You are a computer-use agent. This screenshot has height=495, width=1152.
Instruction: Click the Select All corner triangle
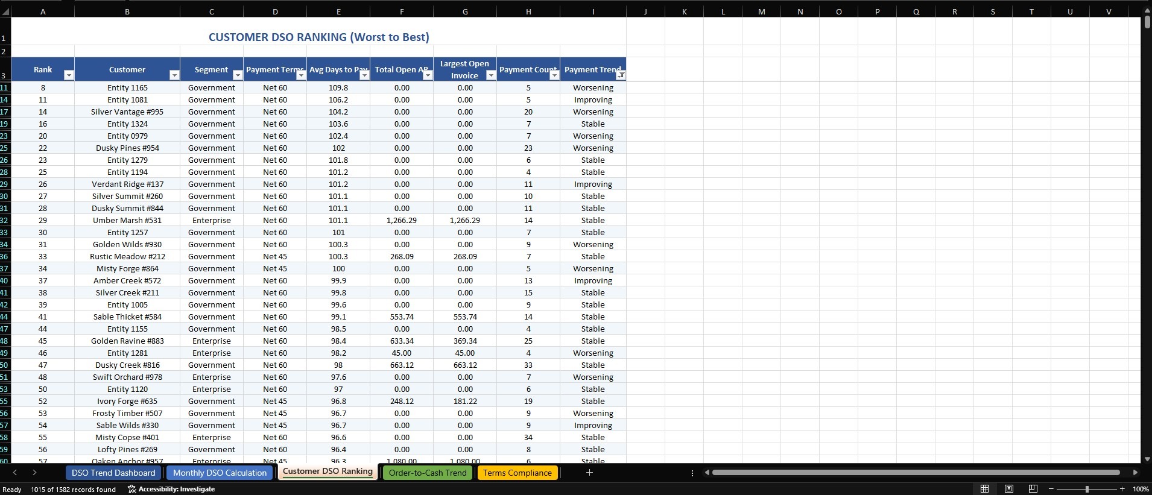click(x=5, y=11)
